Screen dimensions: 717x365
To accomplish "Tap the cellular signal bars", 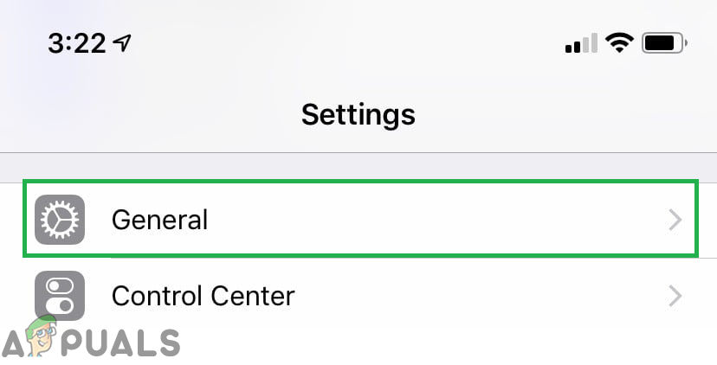I will (x=581, y=43).
